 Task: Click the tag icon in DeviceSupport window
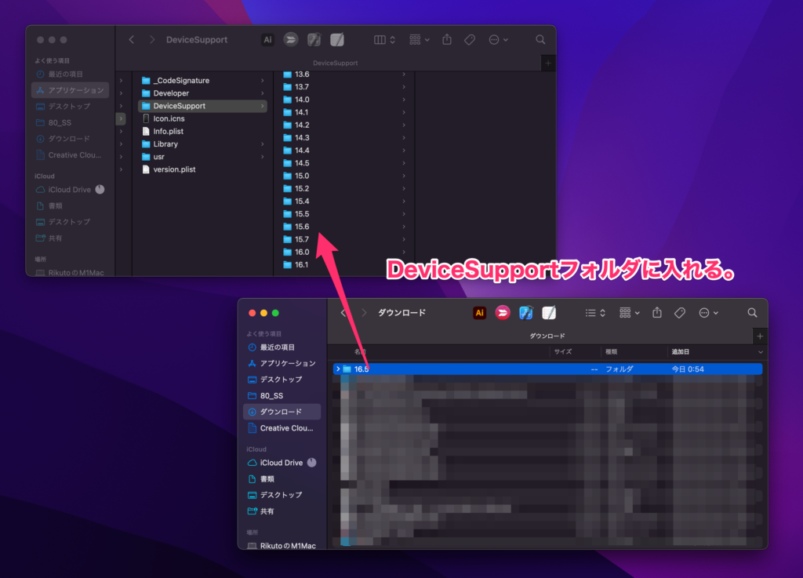click(x=470, y=39)
